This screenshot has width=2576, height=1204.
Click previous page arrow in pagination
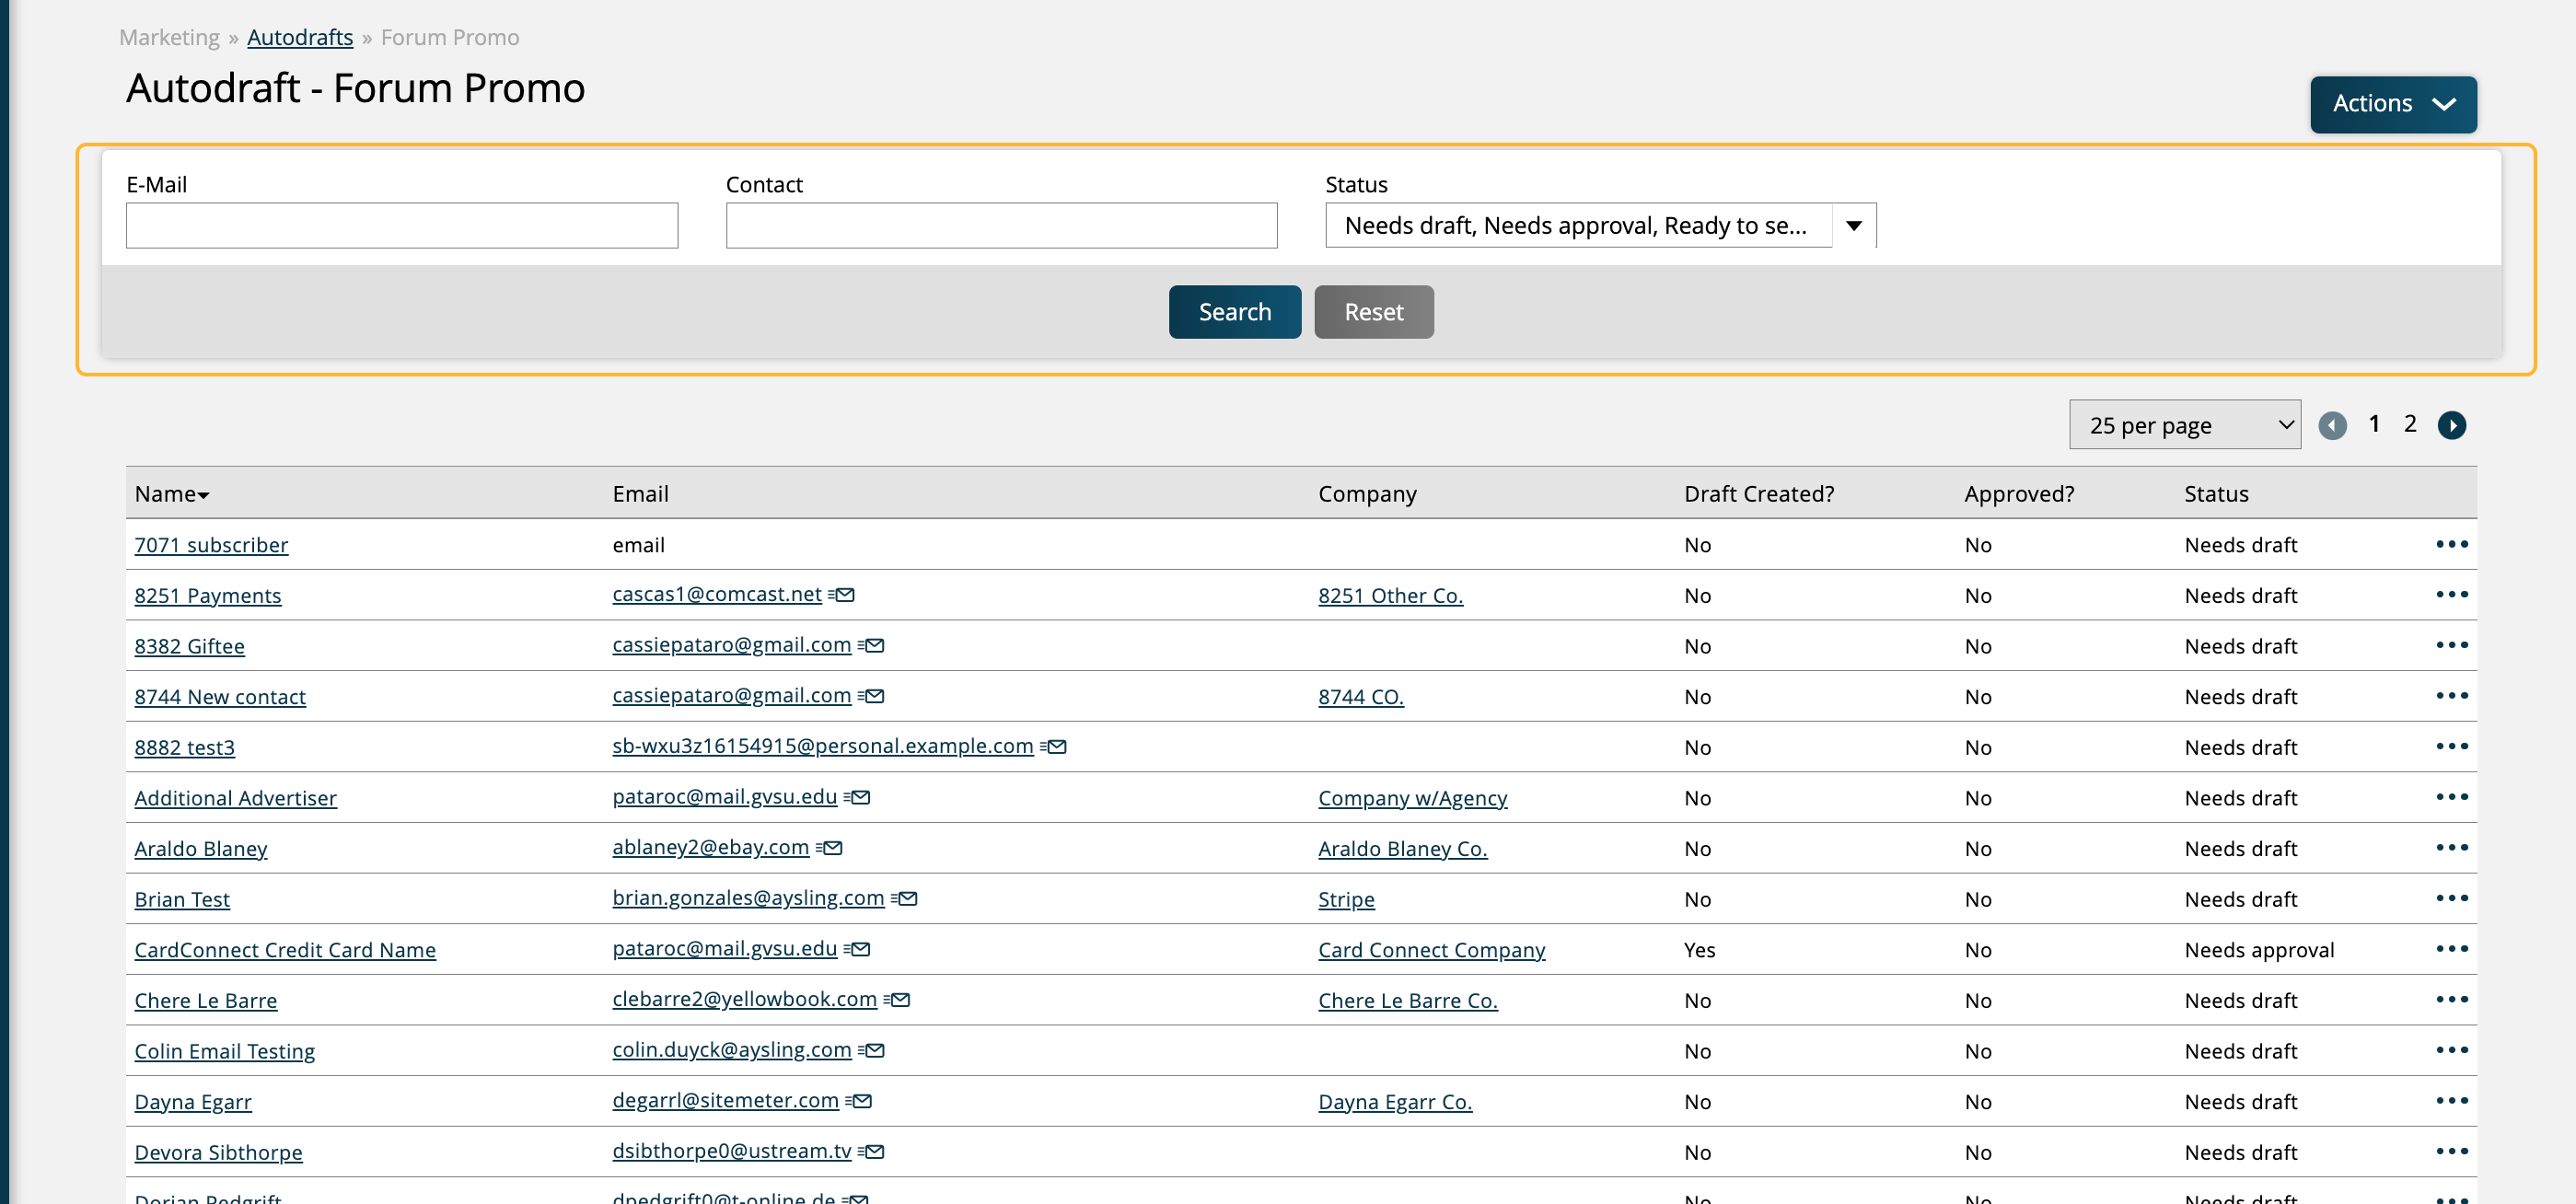(x=2332, y=425)
